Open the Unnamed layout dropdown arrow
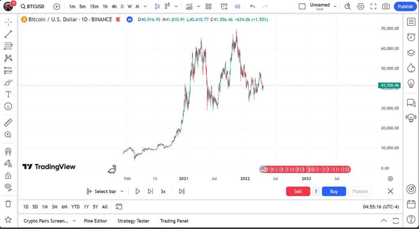Screen dimensions: 419x229 point(335,6)
